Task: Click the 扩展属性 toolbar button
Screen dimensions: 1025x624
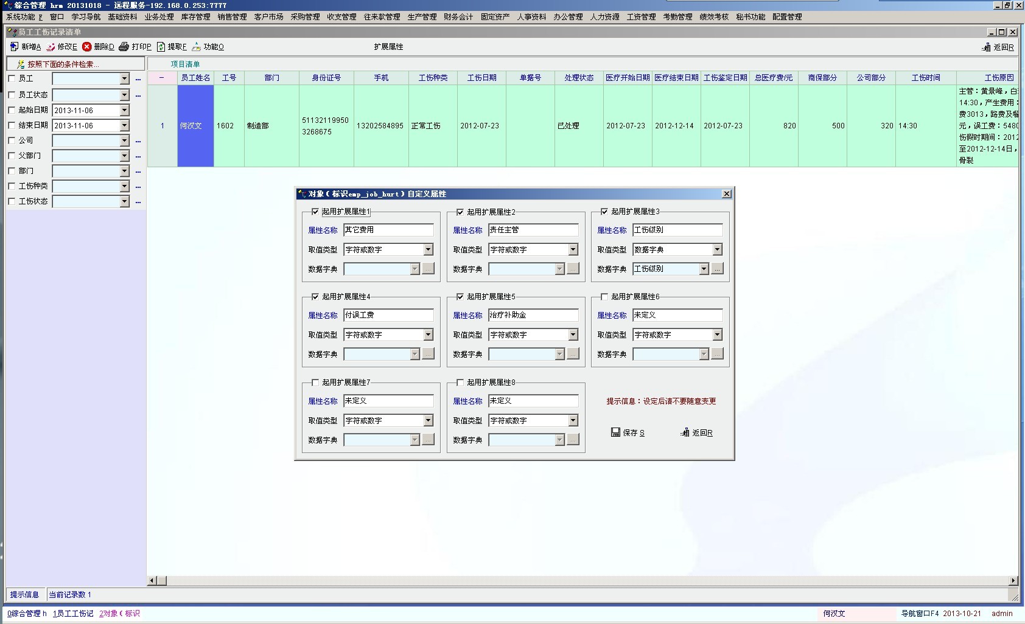Action: tap(388, 47)
